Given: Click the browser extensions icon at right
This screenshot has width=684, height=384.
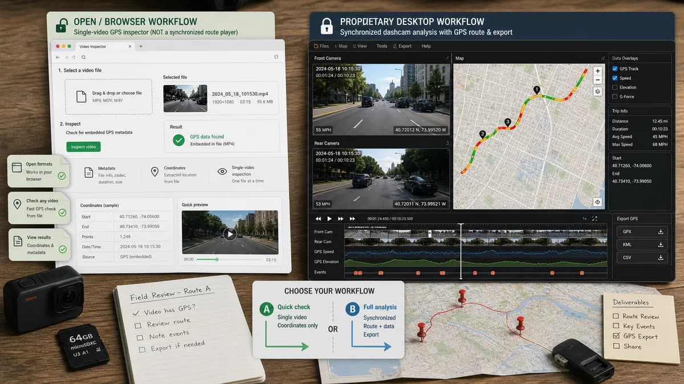Looking at the screenshot, I should [x=276, y=57].
